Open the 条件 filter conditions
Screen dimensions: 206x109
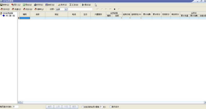62,5
